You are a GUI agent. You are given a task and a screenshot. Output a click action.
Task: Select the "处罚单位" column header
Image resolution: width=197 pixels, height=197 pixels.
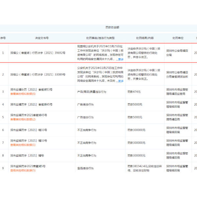[178, 38]
